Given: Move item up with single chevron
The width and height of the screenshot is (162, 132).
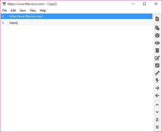Looking at the screenshot, I should 157,105.
